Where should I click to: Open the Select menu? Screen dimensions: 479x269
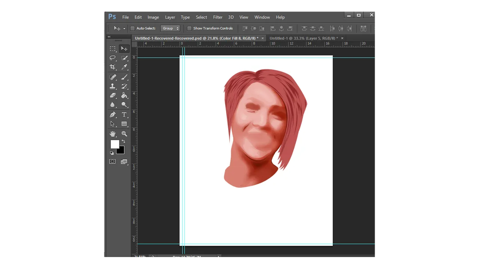tap(201, 17)
